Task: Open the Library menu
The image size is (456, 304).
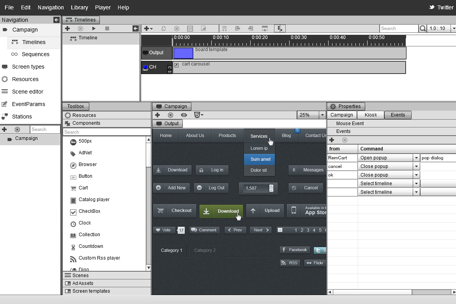Action: pos(79,7)
